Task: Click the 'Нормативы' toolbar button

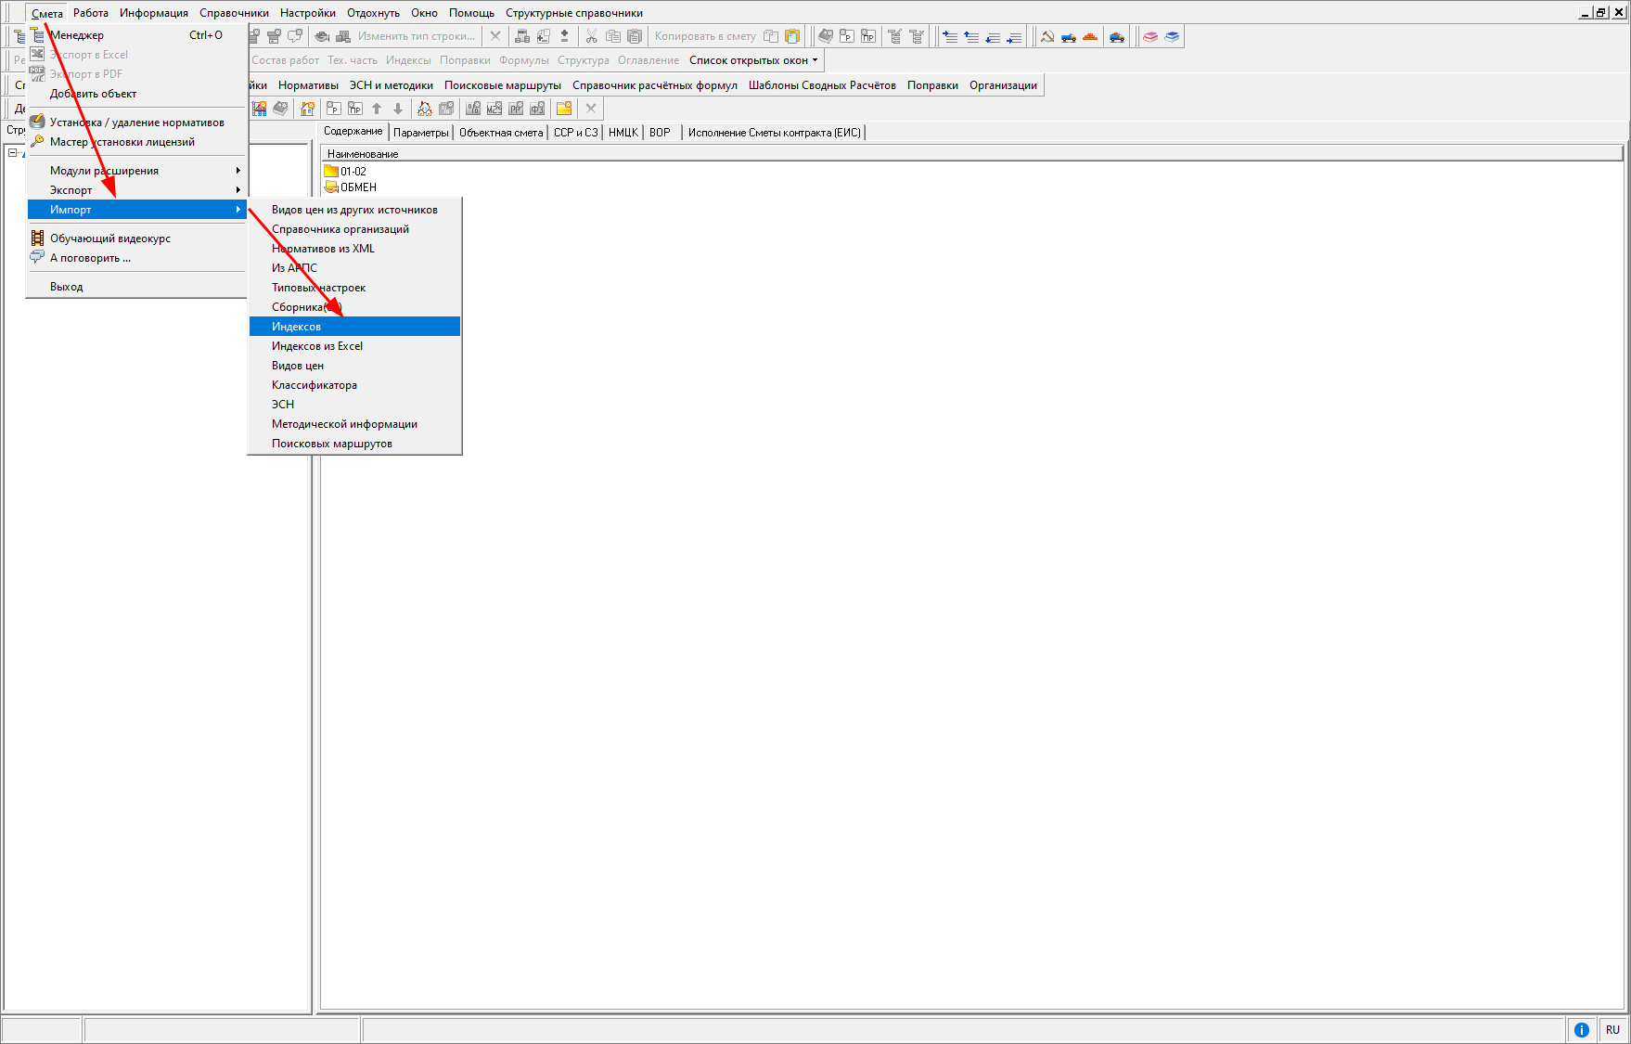Action: pos(308,85)
